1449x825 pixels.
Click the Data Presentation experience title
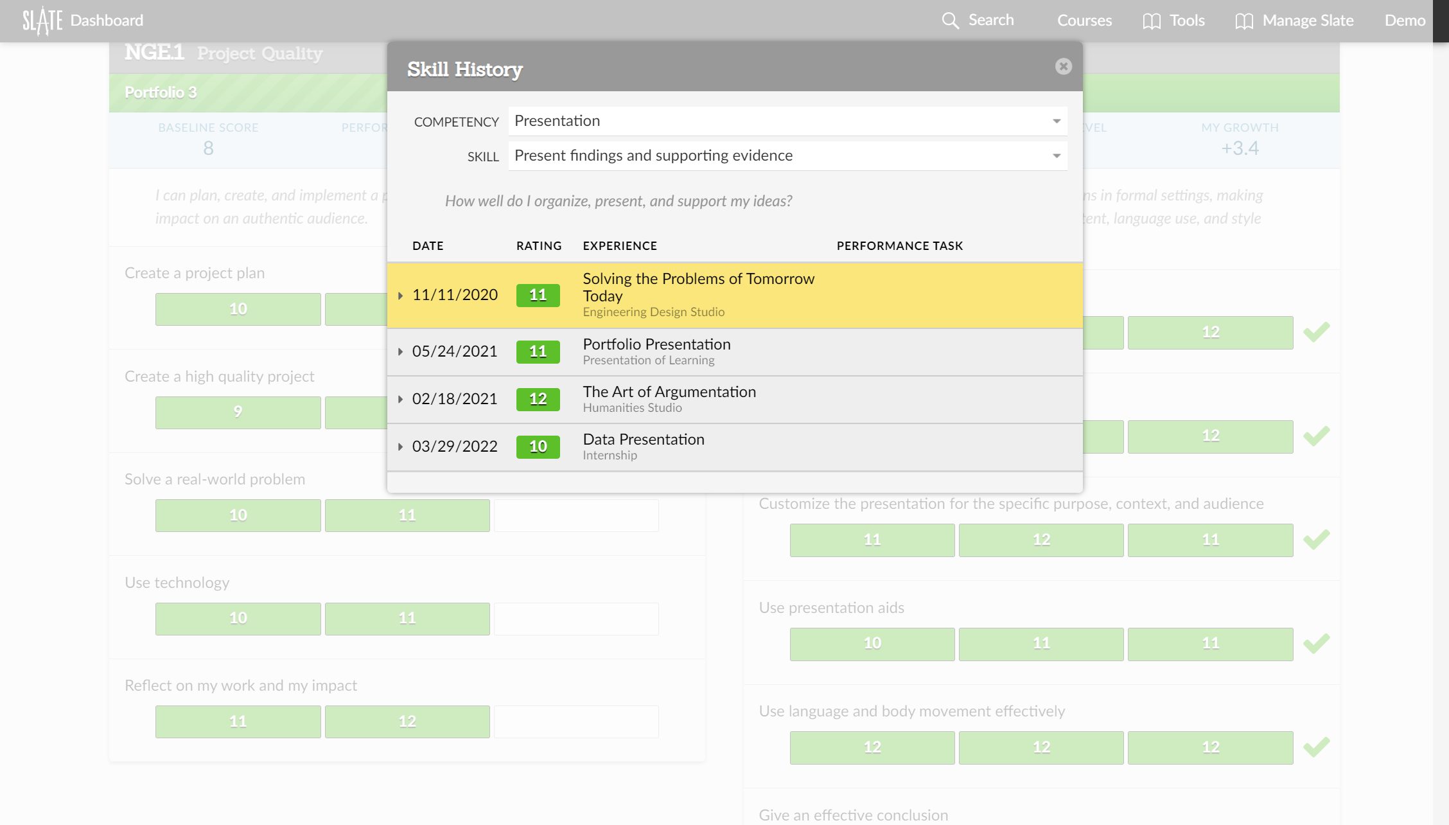coord(643,439)
